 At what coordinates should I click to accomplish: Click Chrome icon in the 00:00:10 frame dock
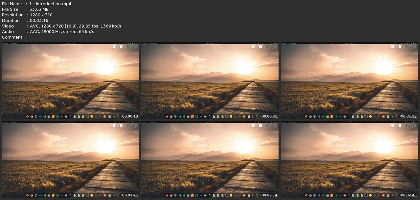click(32, 116)
